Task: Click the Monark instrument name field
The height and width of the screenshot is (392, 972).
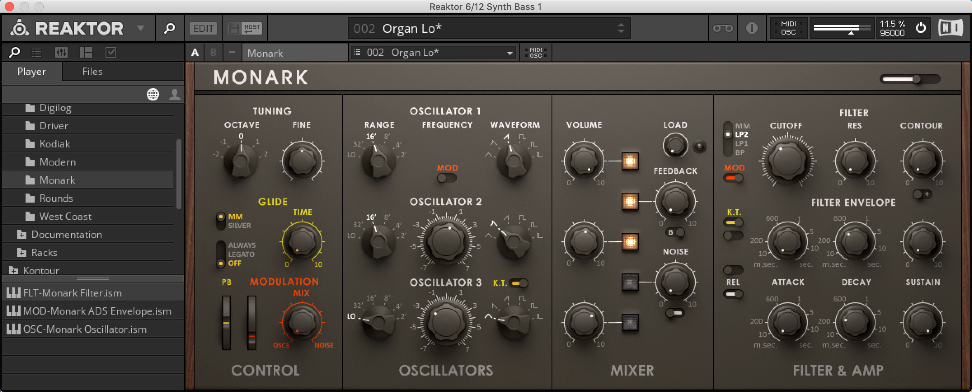Action: click(x=295, y=53)
